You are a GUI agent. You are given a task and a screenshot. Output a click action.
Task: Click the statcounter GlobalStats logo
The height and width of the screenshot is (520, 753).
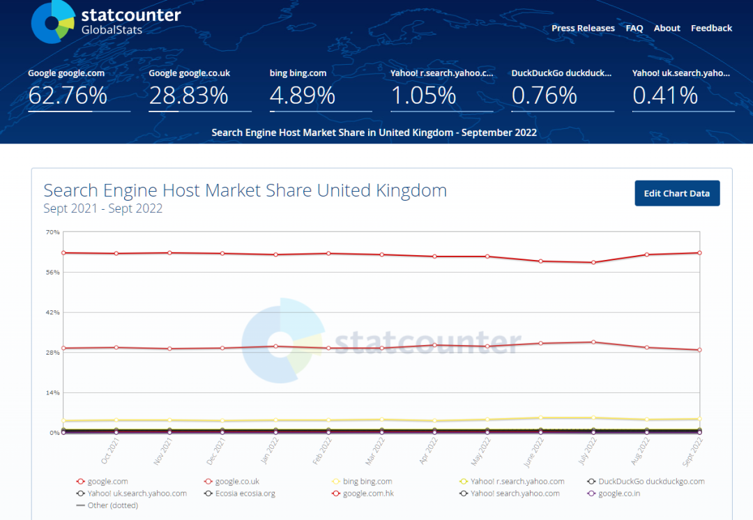pyautogui.click(x=106, y=21)
